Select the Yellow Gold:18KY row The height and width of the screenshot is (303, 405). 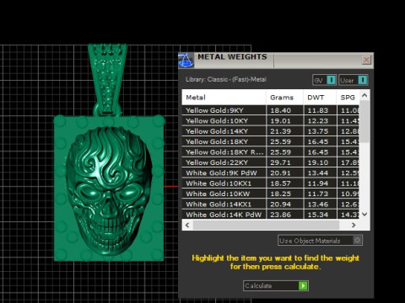(271, 141)
